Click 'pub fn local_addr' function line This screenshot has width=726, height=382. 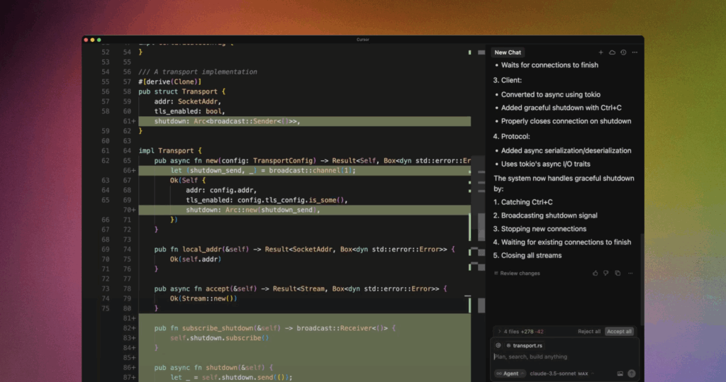point(305,249)
